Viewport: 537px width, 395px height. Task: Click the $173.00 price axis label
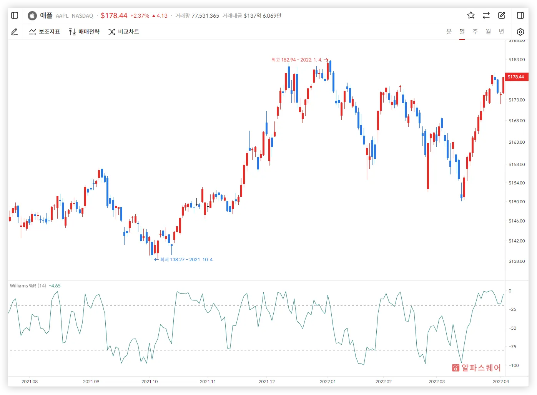(517, 100)
